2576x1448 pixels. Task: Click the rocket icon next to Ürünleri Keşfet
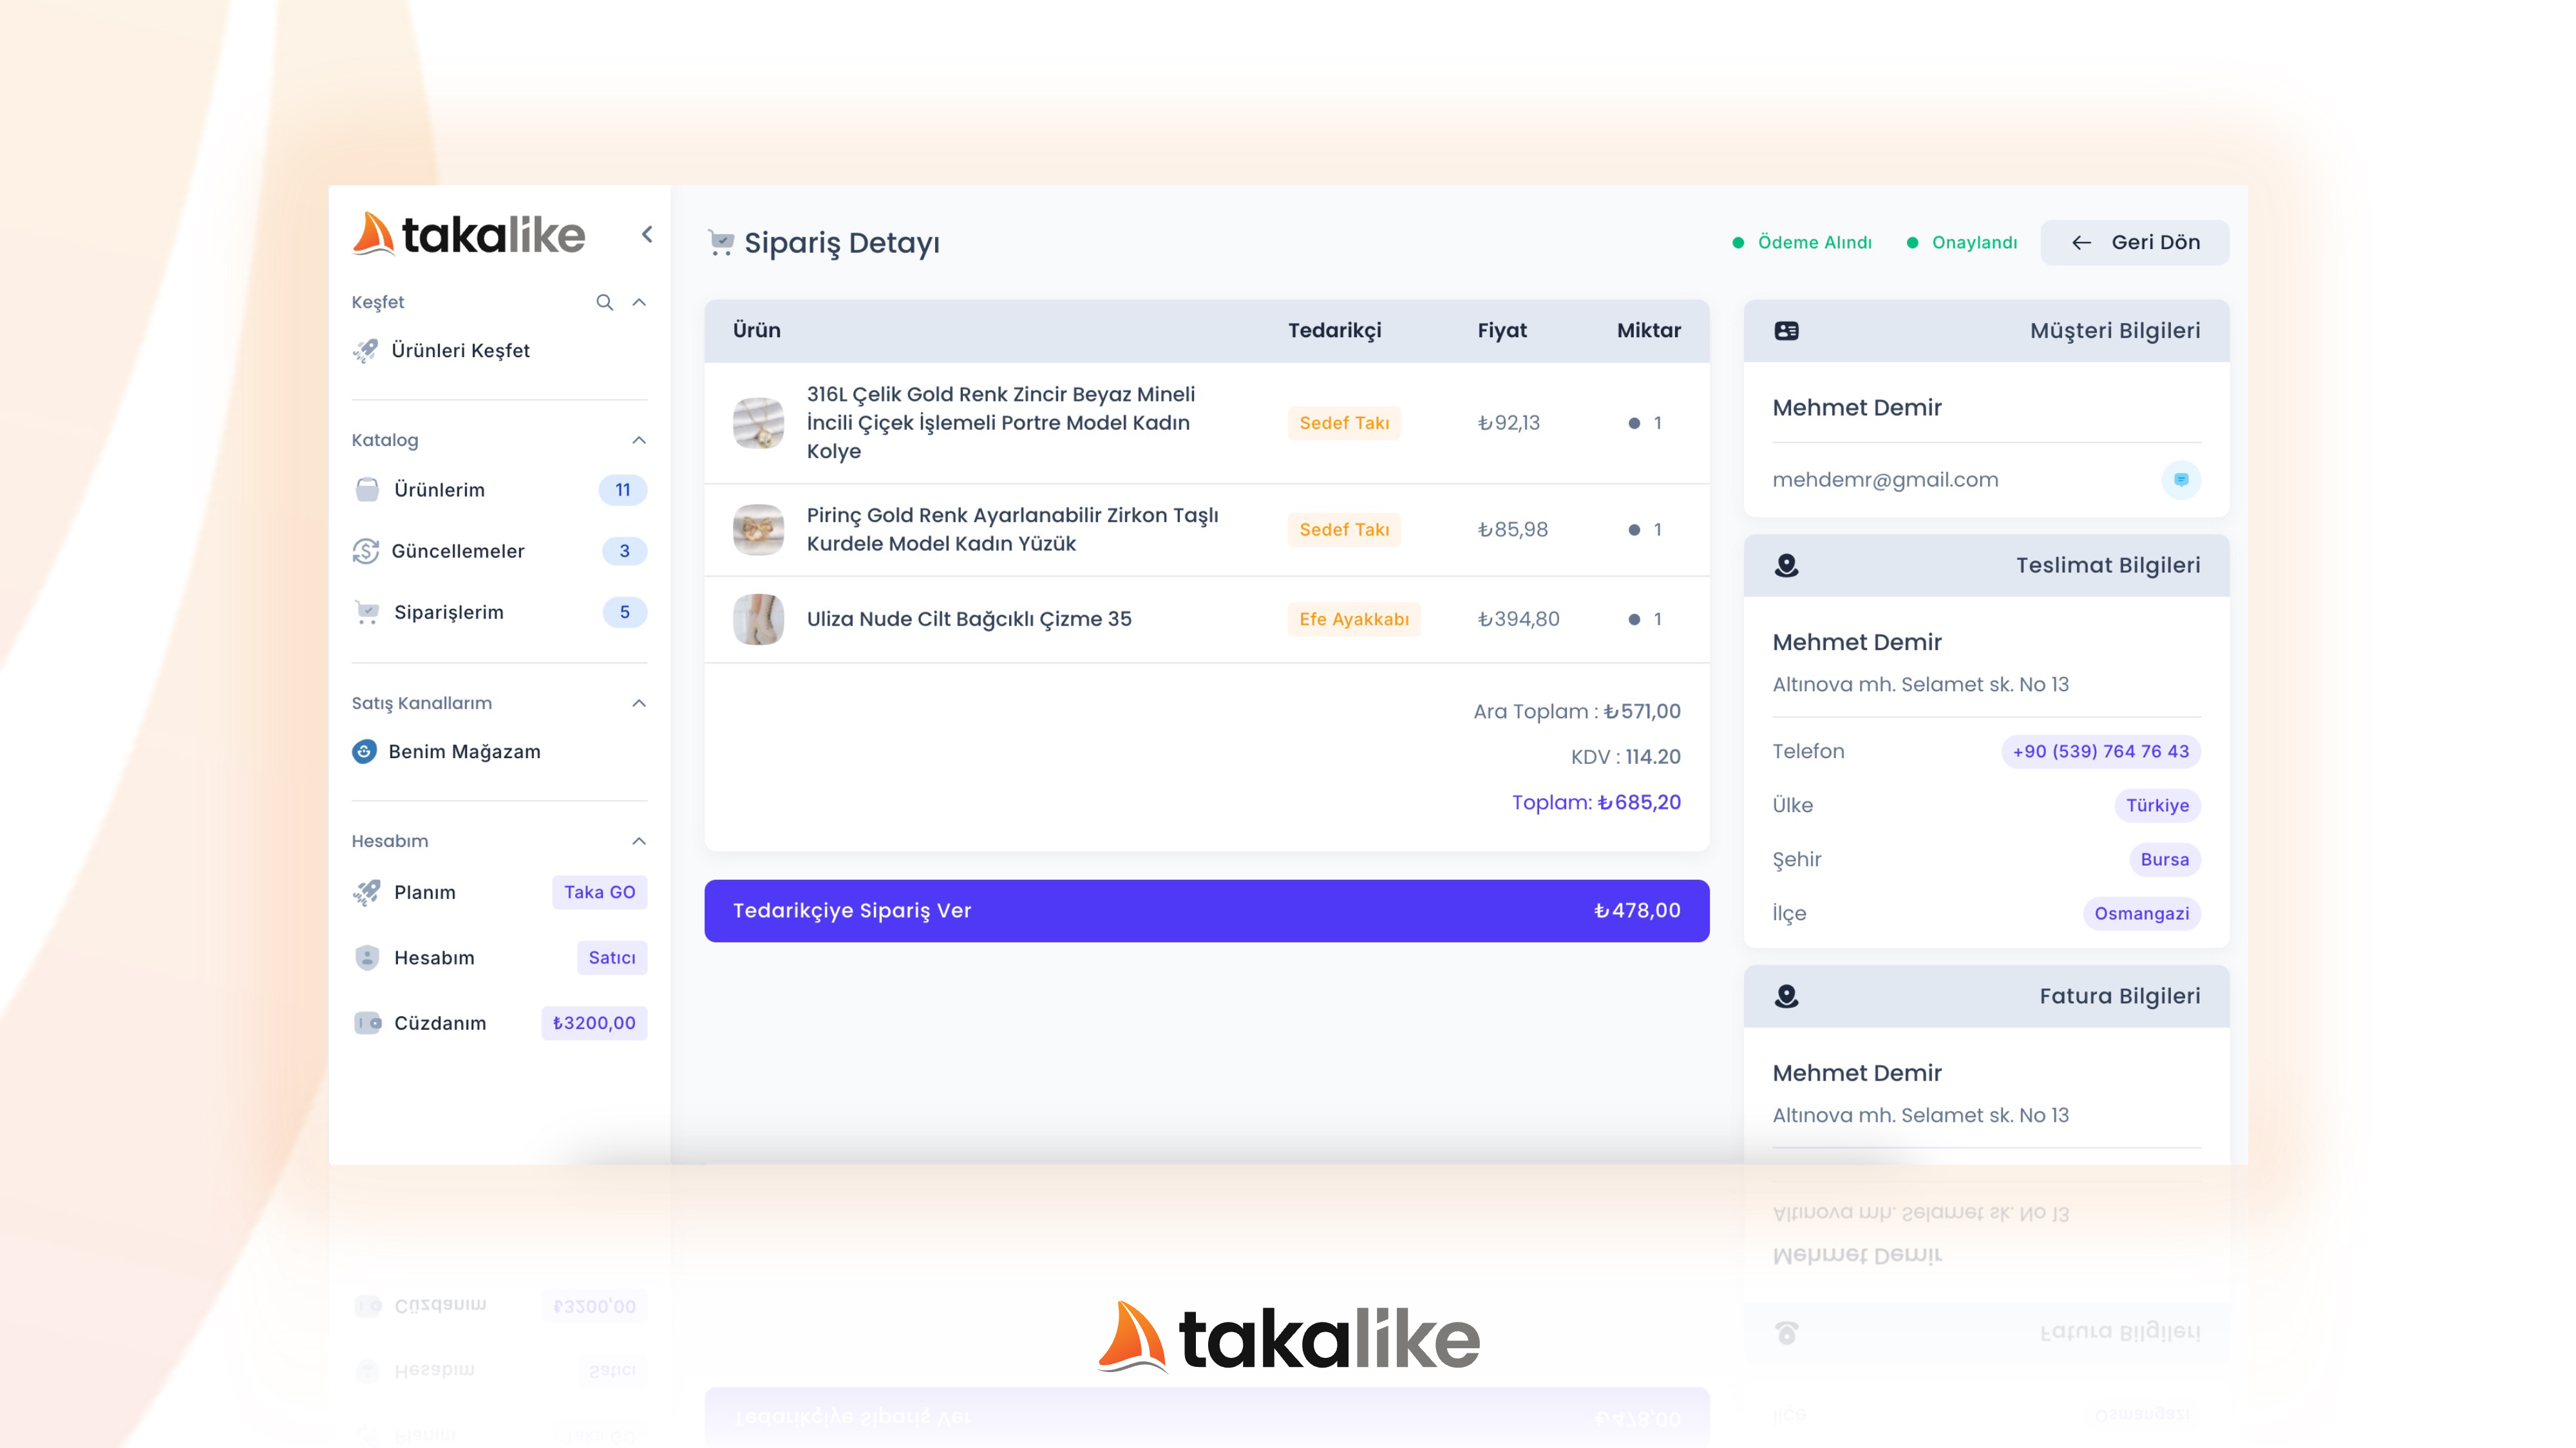366,351
